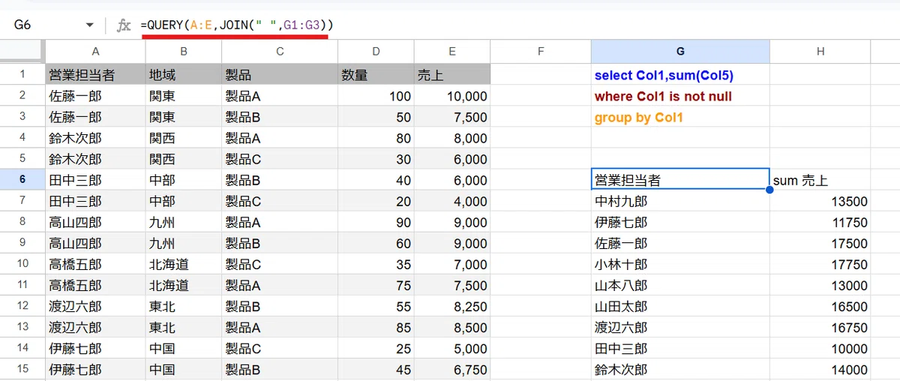Click header cell 営業担当者 in A1
The image size is (900, 381).
coord(95,75)
